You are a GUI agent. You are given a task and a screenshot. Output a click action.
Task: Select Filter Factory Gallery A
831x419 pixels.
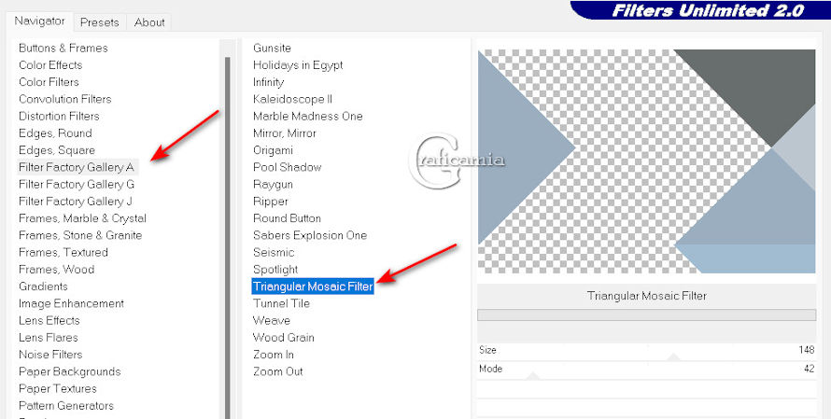click(77, 167)
